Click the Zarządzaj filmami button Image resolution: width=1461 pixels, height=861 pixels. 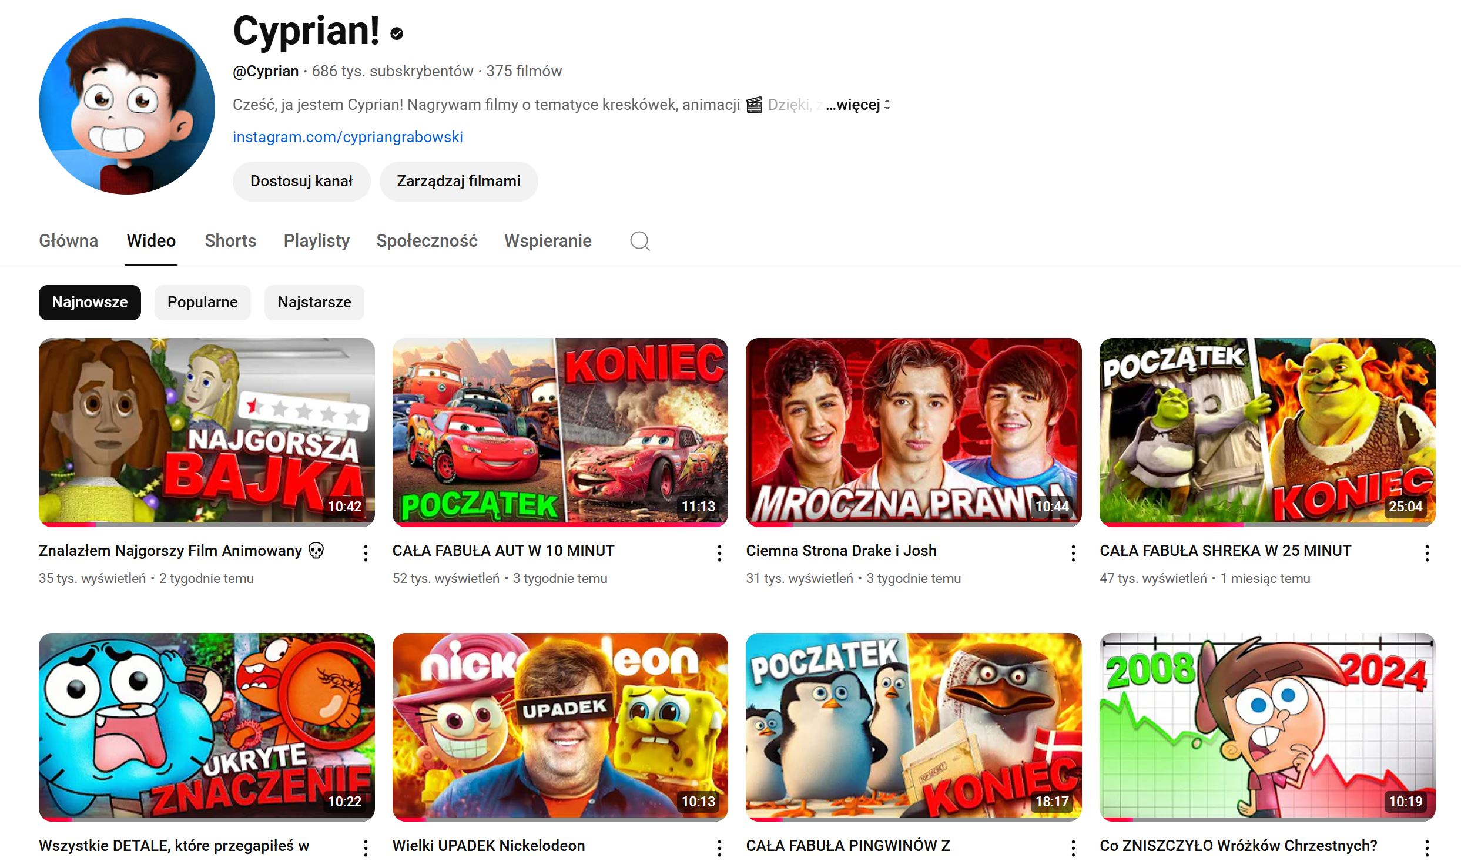click(459, 182)
